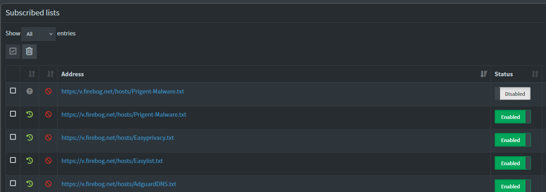Check the disabled Prigent-Malware row checkbox
Screen dimensions: 546x192
point(13,90)
